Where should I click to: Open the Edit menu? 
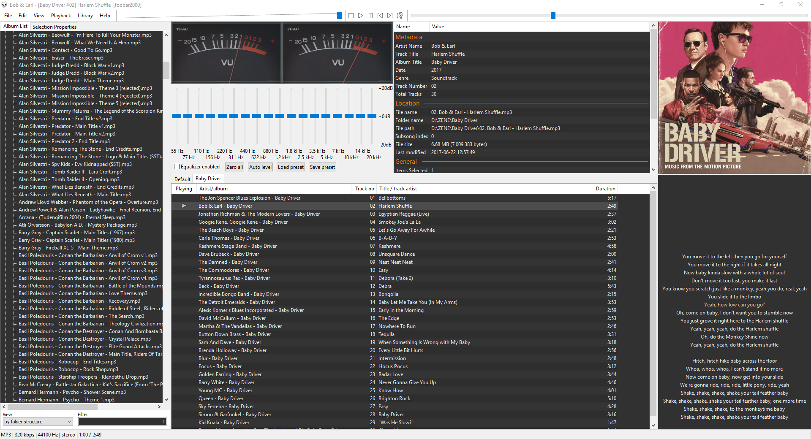pos(23,16)
